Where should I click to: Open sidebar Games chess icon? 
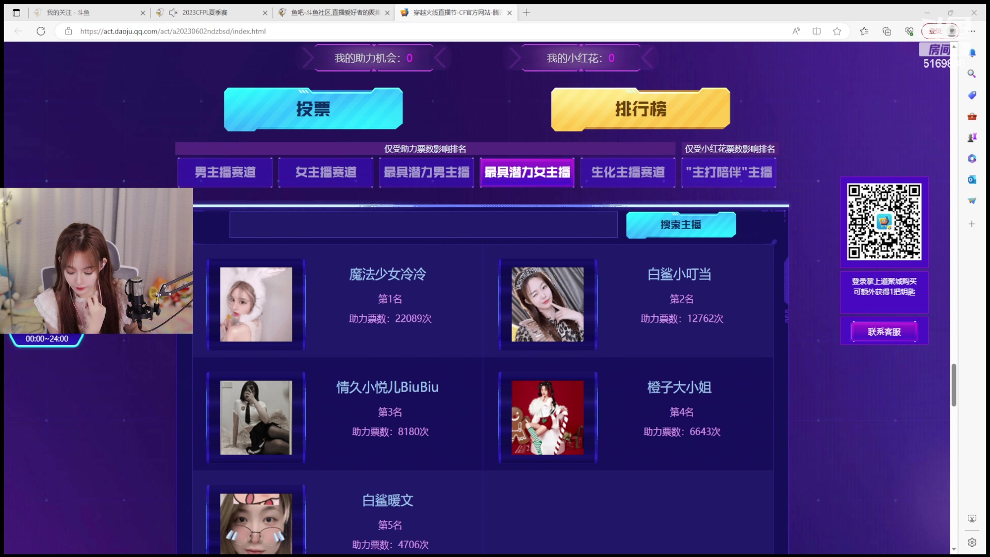[972, 137]
